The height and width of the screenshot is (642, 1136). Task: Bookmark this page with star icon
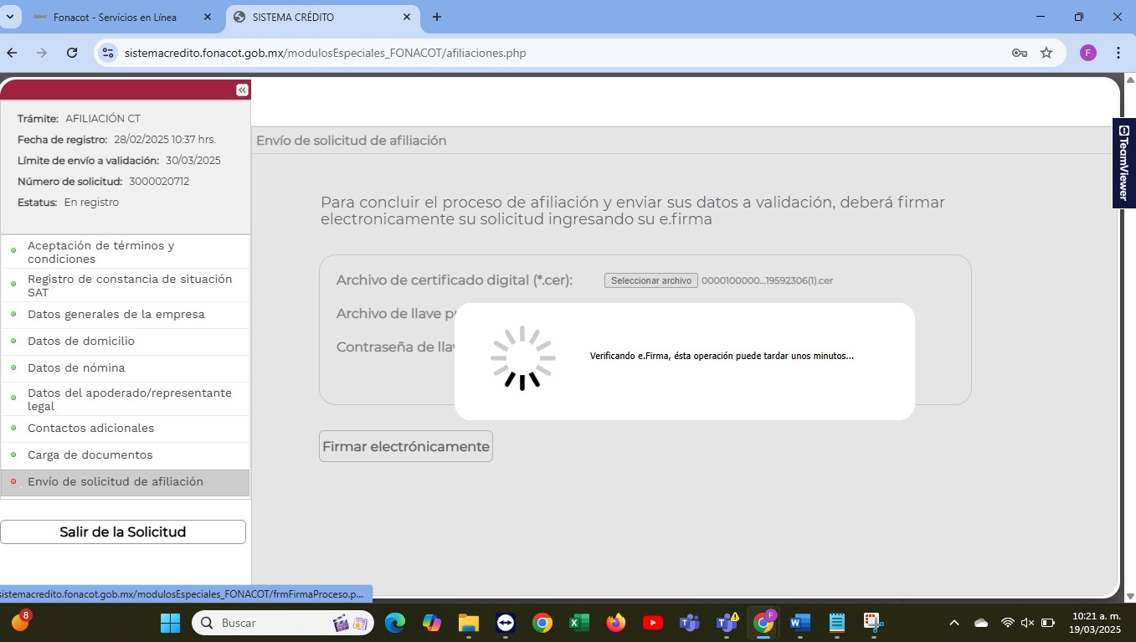[1046, 53]
